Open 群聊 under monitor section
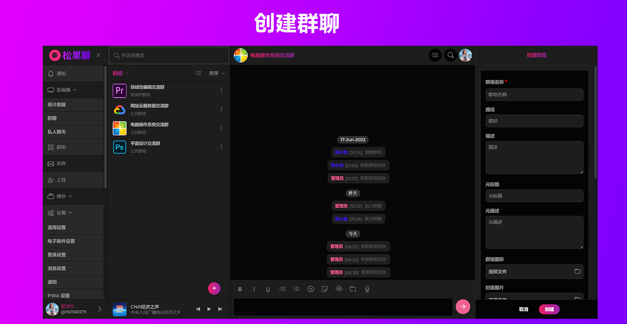 point(73,118)
